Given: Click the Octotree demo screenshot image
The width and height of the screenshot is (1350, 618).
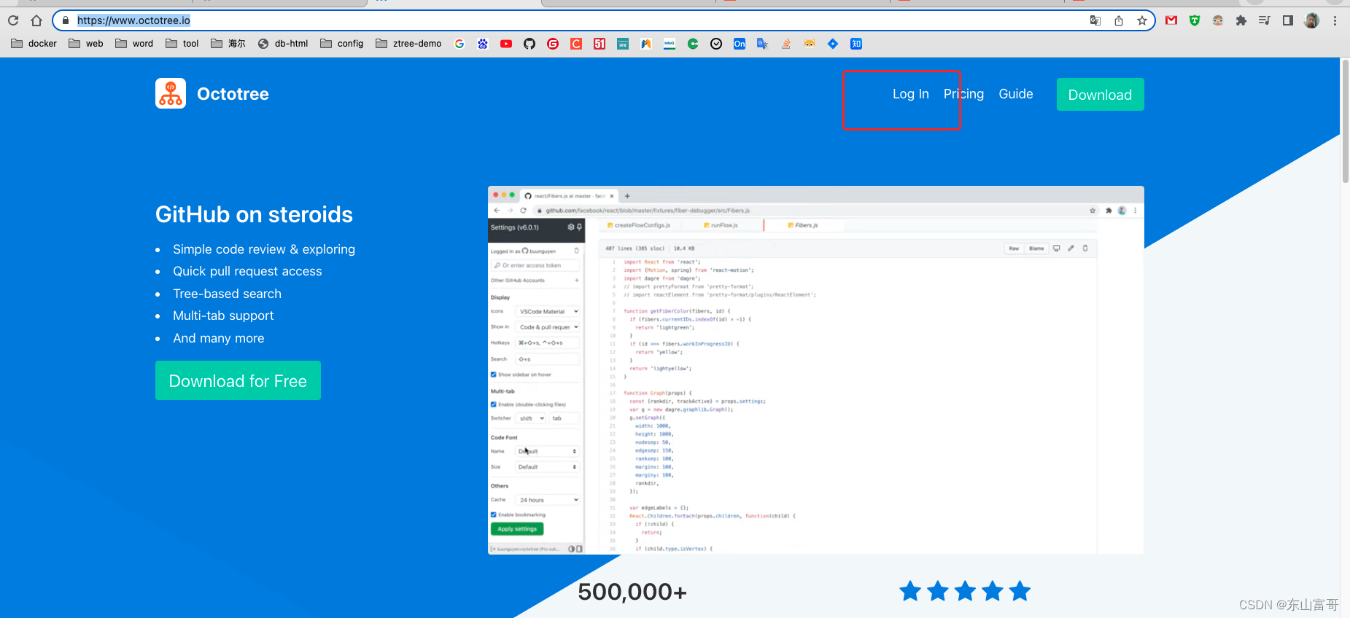Looking at the screenshot, I should [815, 370].
